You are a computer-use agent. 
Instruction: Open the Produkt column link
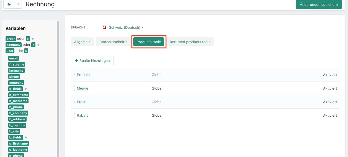tap(83, 75)
